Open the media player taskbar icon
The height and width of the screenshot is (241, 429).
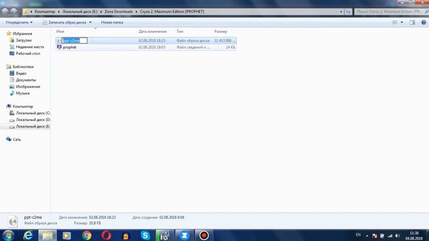pos(66,235)
